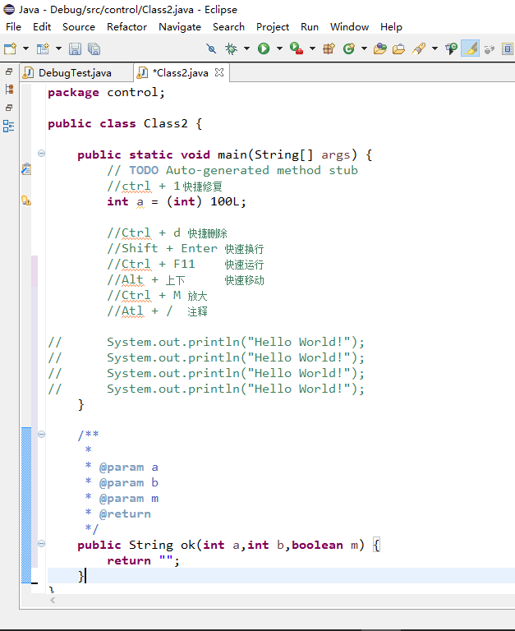Screen dimensions: 515x631
Task: Open the Type Hierarchy sidebar icon
Action: 9,90
